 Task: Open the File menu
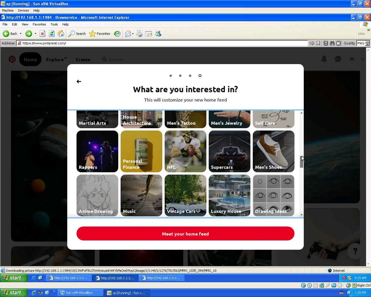point(5,24)
